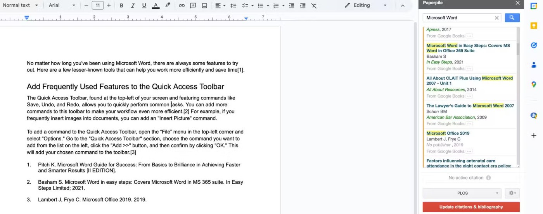Click the plus to get add-ons
The width and height of the screenshot is (543, 214).
[x=534, y=135]
